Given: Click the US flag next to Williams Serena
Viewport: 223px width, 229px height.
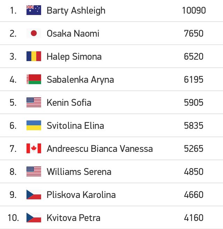Looking at the screenshot, I should click(34, 171).
